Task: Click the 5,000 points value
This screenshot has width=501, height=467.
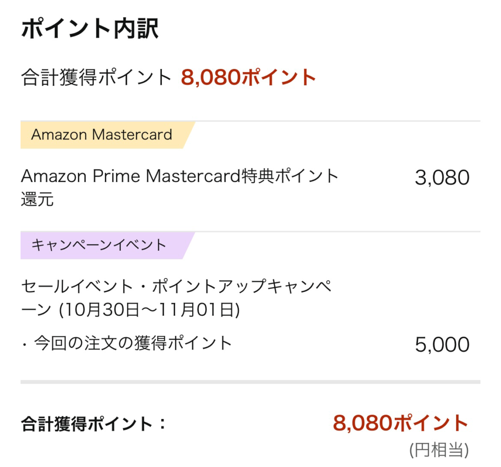Action: pos(442,345)
